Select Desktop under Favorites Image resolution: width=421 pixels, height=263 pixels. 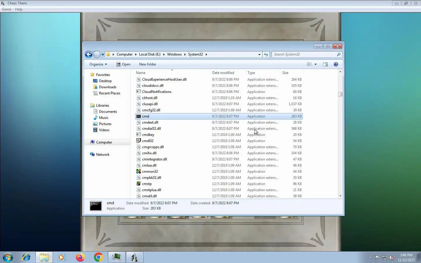click(105, 81)
